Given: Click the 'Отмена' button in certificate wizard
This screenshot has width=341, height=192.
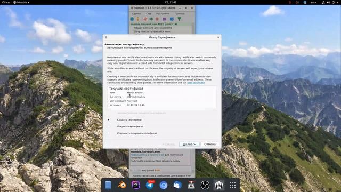Looking at the screenshot, I should tap(210, 144).
